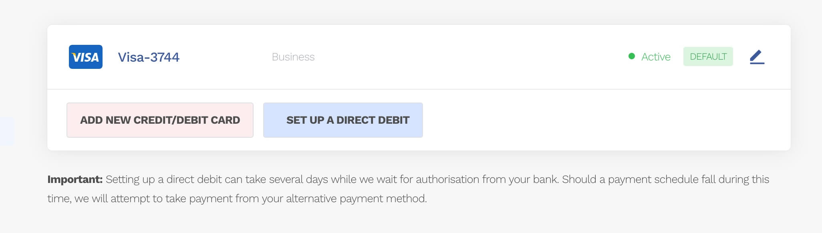Screen dimensions: 822x233
Task: Click the green Active status dot
Action: 632,56
